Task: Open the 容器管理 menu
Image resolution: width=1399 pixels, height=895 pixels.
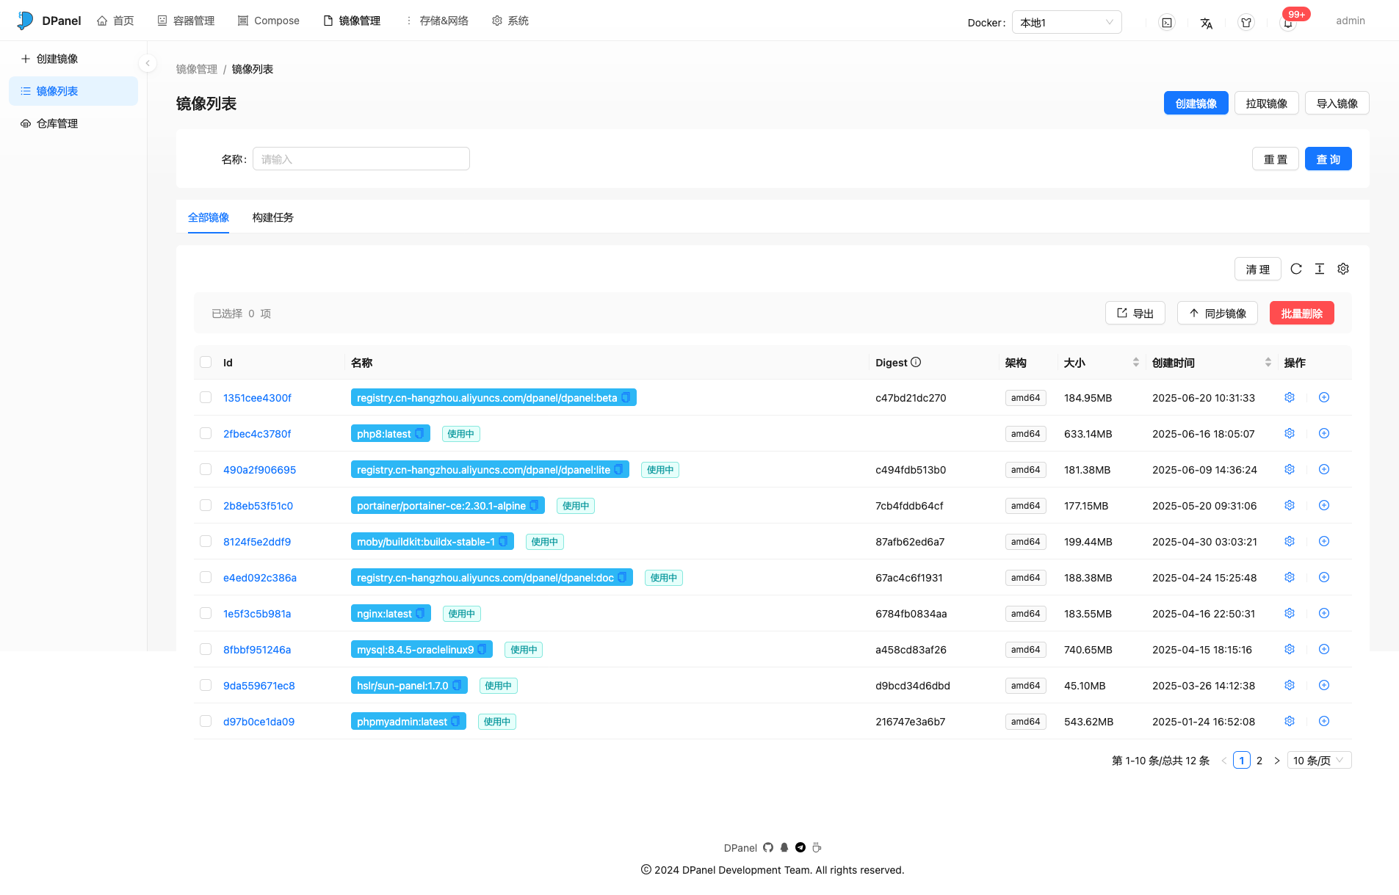Action: (186, 21)
